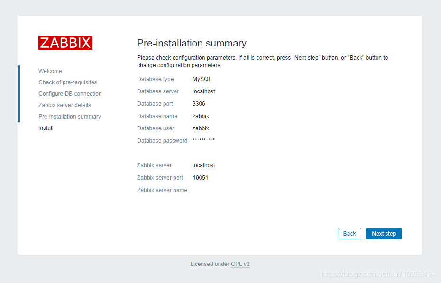The height and width of the screenshot is (283, 441).
Task: Click the Database type label
Action: (155, 79)
